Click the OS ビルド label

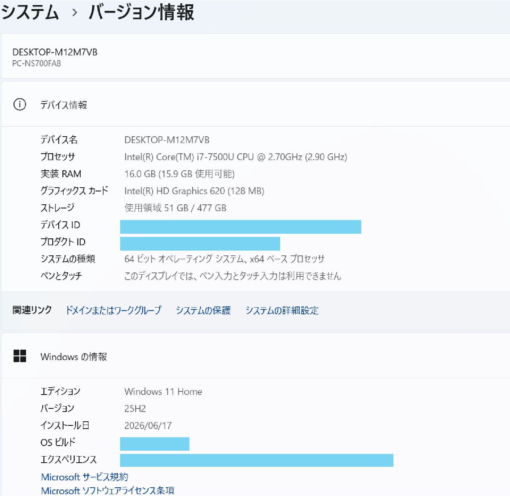click(58, 442)
